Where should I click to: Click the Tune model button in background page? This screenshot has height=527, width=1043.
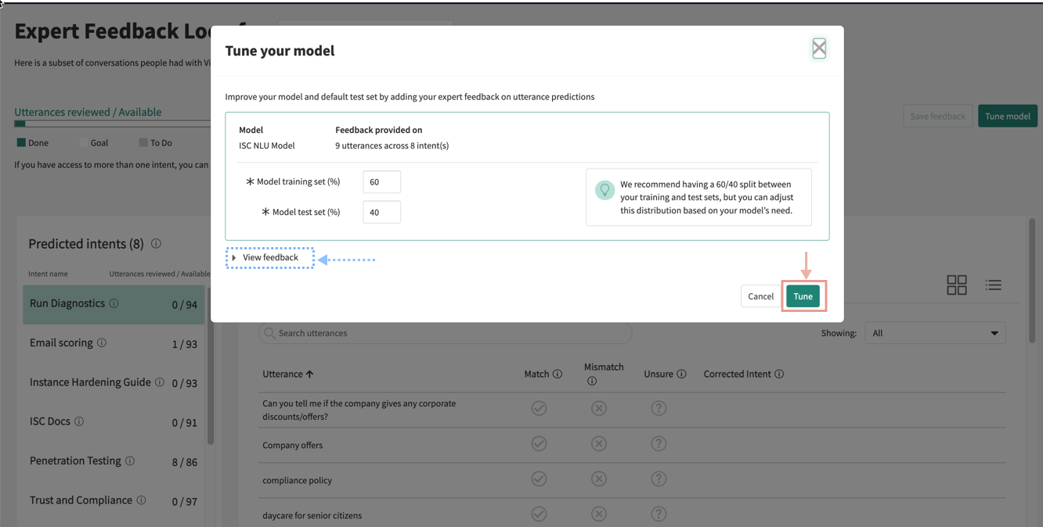(1007, 117)
